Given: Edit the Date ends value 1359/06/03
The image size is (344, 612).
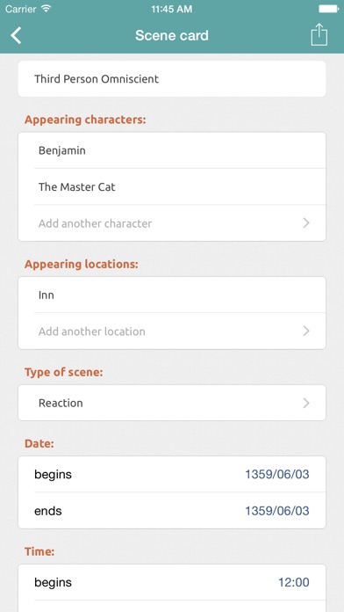Looking at the screenshot, I should pyautogui.click(x=277, y=511).
